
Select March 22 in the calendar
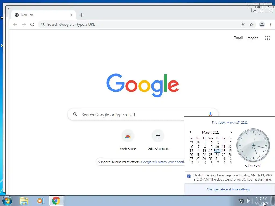tap(204, 155)
